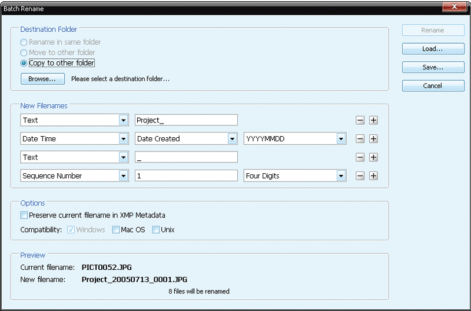
Task: Select Rename in same folder option
Action: [24, 42]
